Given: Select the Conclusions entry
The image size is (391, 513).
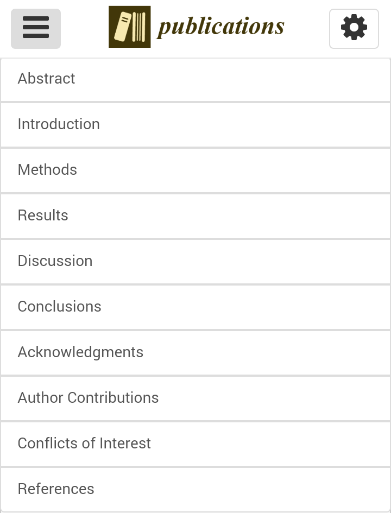Looking at the screenshot, I should tap(60, 307).
